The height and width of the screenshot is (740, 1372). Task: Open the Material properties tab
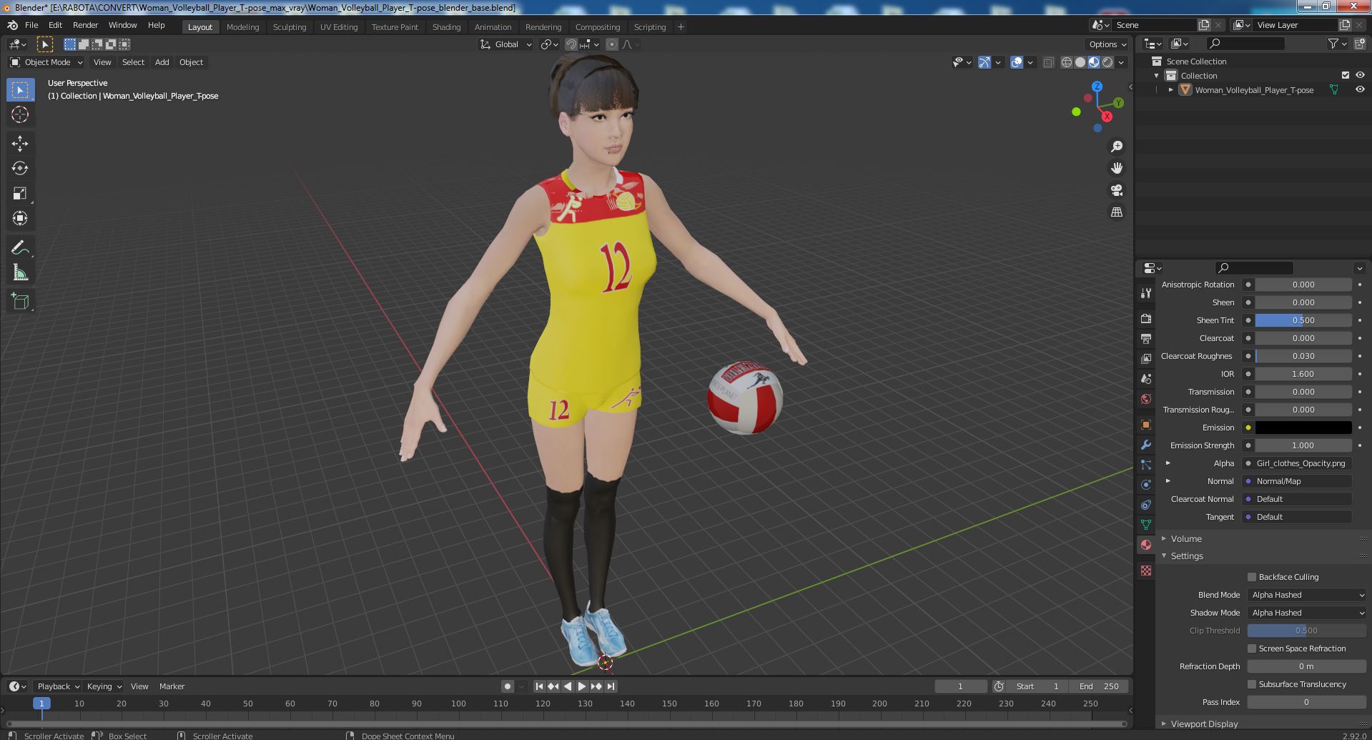[1146, 545]
